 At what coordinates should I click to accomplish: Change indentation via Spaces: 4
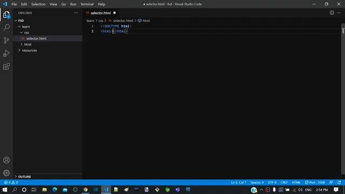[x=257, y=183]
